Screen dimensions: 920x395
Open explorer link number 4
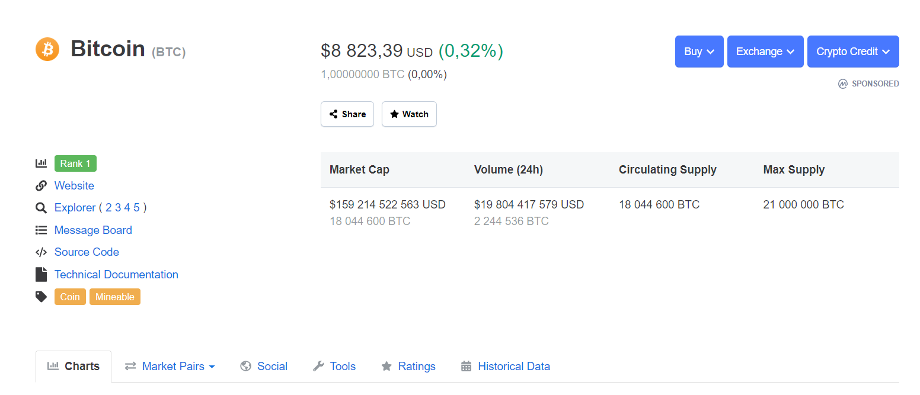[127, 208]
